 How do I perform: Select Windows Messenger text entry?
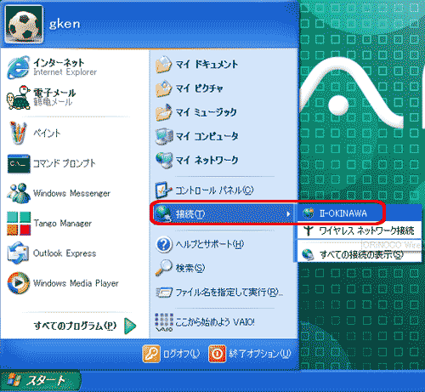point(71,194)
